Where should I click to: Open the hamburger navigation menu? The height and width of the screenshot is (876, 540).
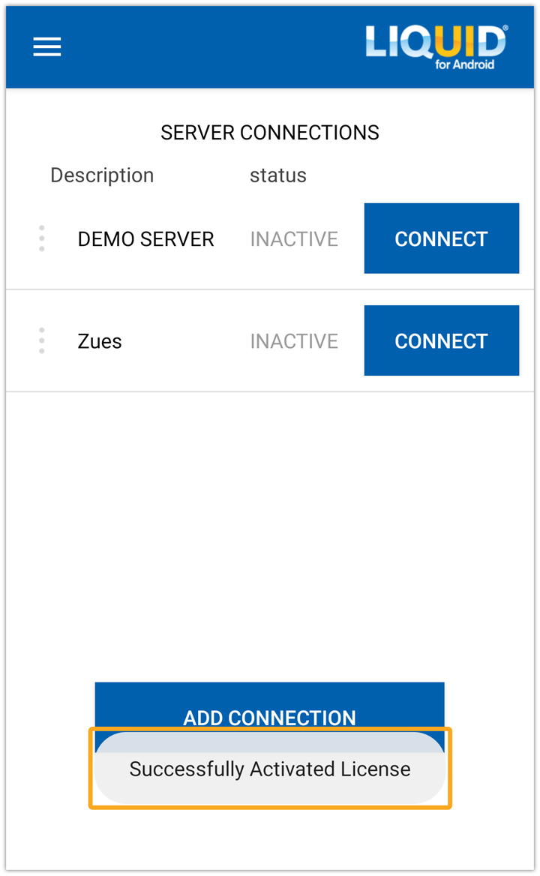46,46
